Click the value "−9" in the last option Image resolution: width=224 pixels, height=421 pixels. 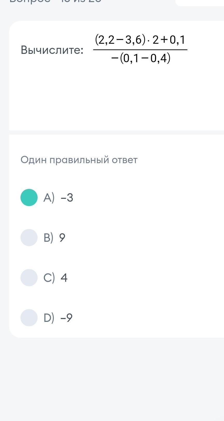click(66, 318)
